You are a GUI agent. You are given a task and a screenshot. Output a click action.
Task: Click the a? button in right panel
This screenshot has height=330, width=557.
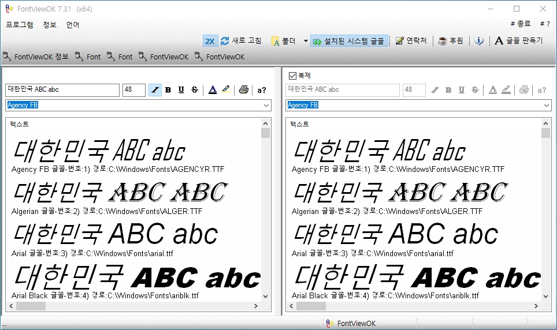click(542, 90)
